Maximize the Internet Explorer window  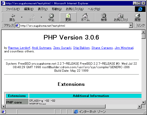(139, 3)
